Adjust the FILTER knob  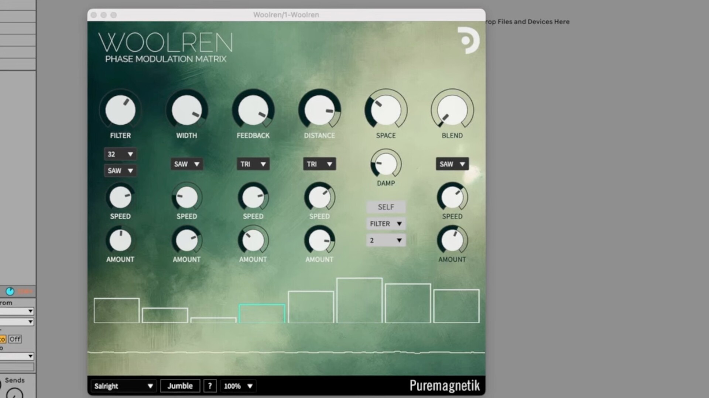(120, 110)
